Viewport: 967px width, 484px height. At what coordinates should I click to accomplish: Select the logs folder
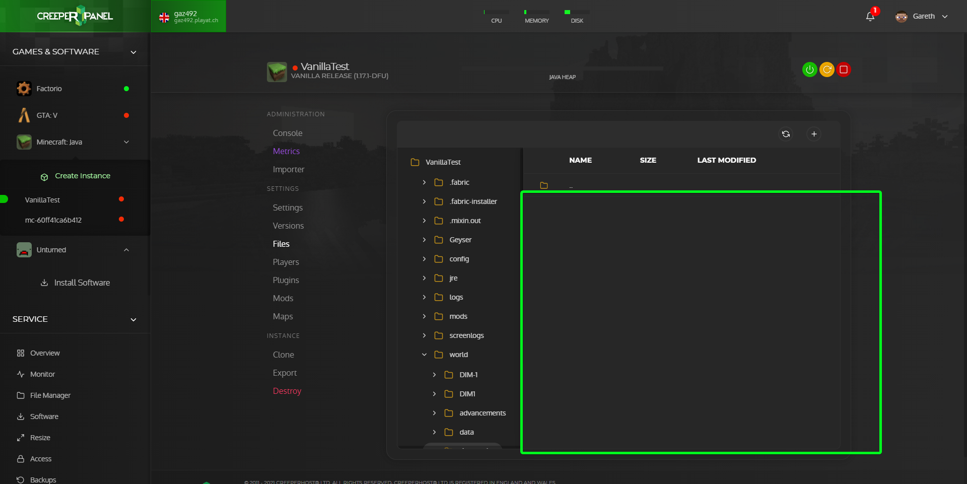456,297
